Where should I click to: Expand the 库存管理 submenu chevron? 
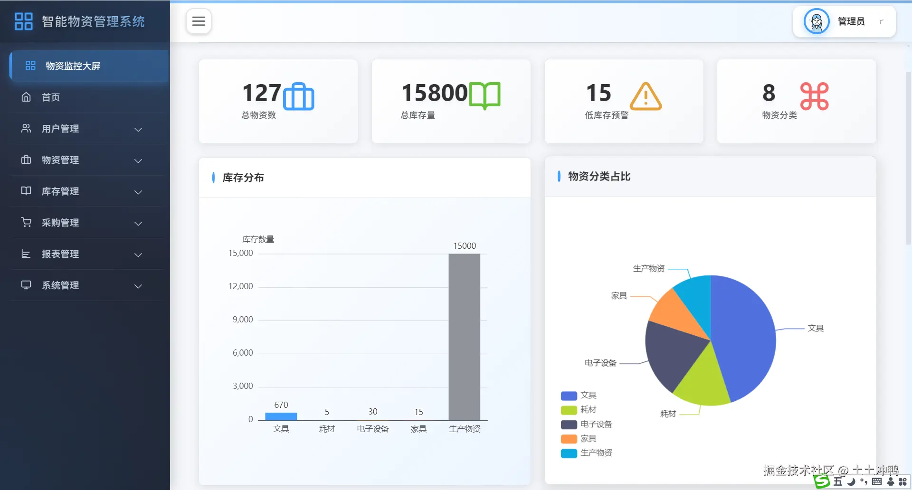138,192
